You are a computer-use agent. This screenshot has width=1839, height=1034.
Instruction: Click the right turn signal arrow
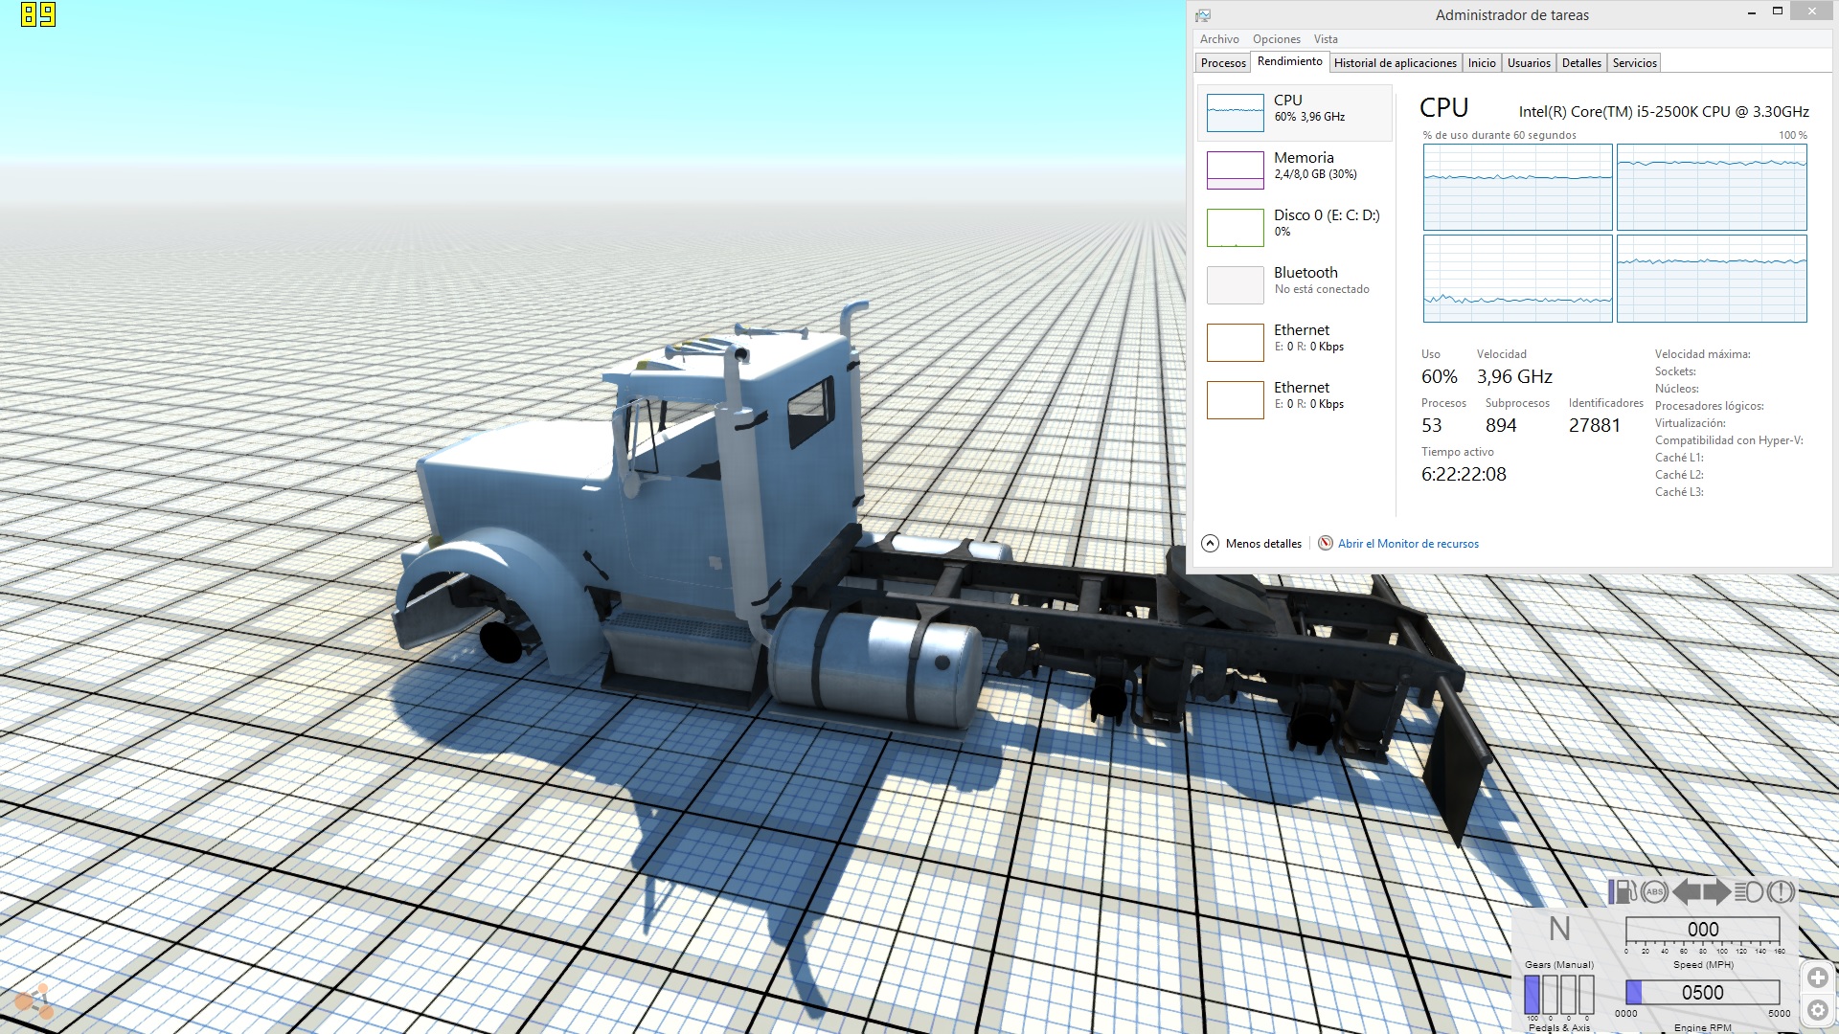[x=1717, y=892]
